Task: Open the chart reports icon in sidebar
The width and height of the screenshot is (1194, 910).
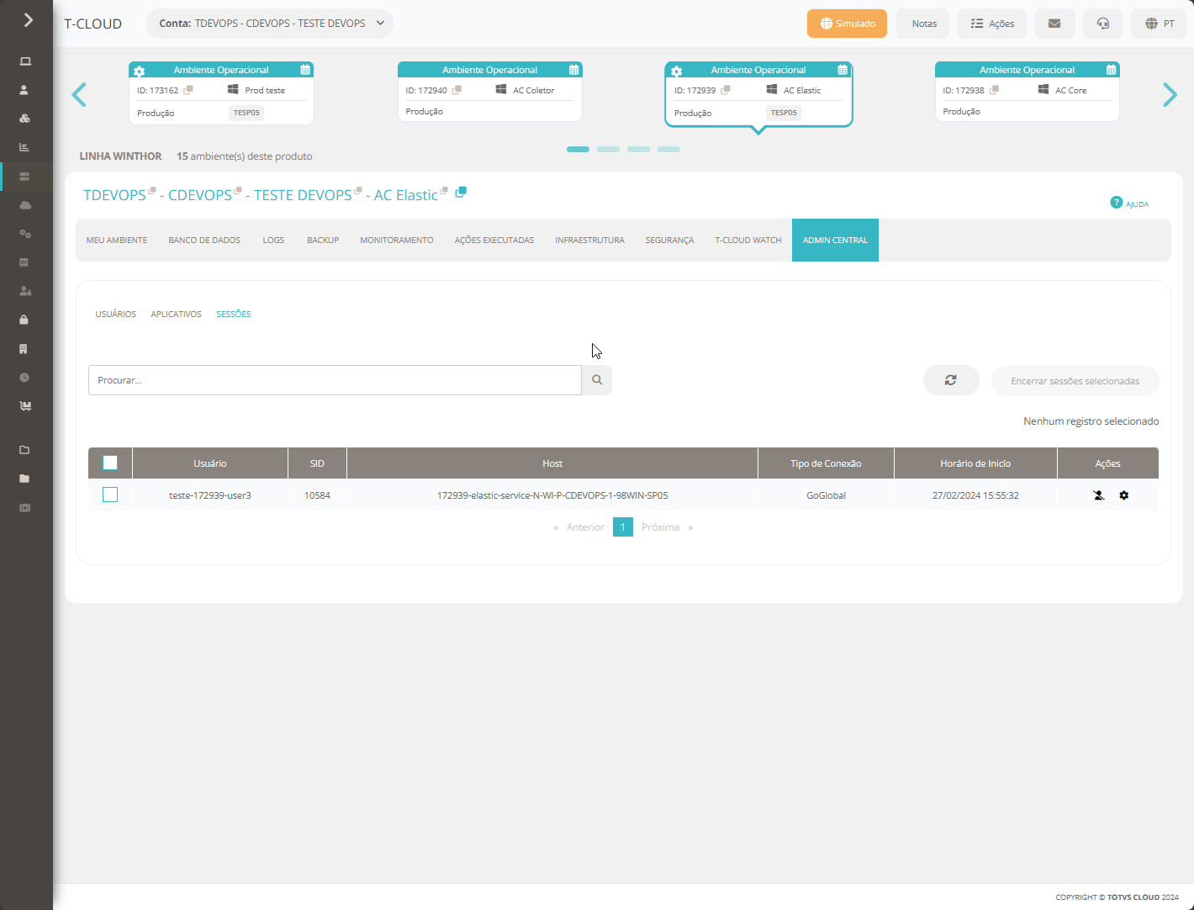Action: (x=24, y=147)
